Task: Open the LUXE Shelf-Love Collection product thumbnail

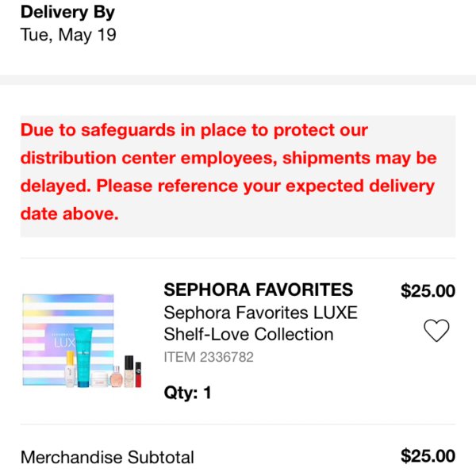Action: tap(82, 340)
